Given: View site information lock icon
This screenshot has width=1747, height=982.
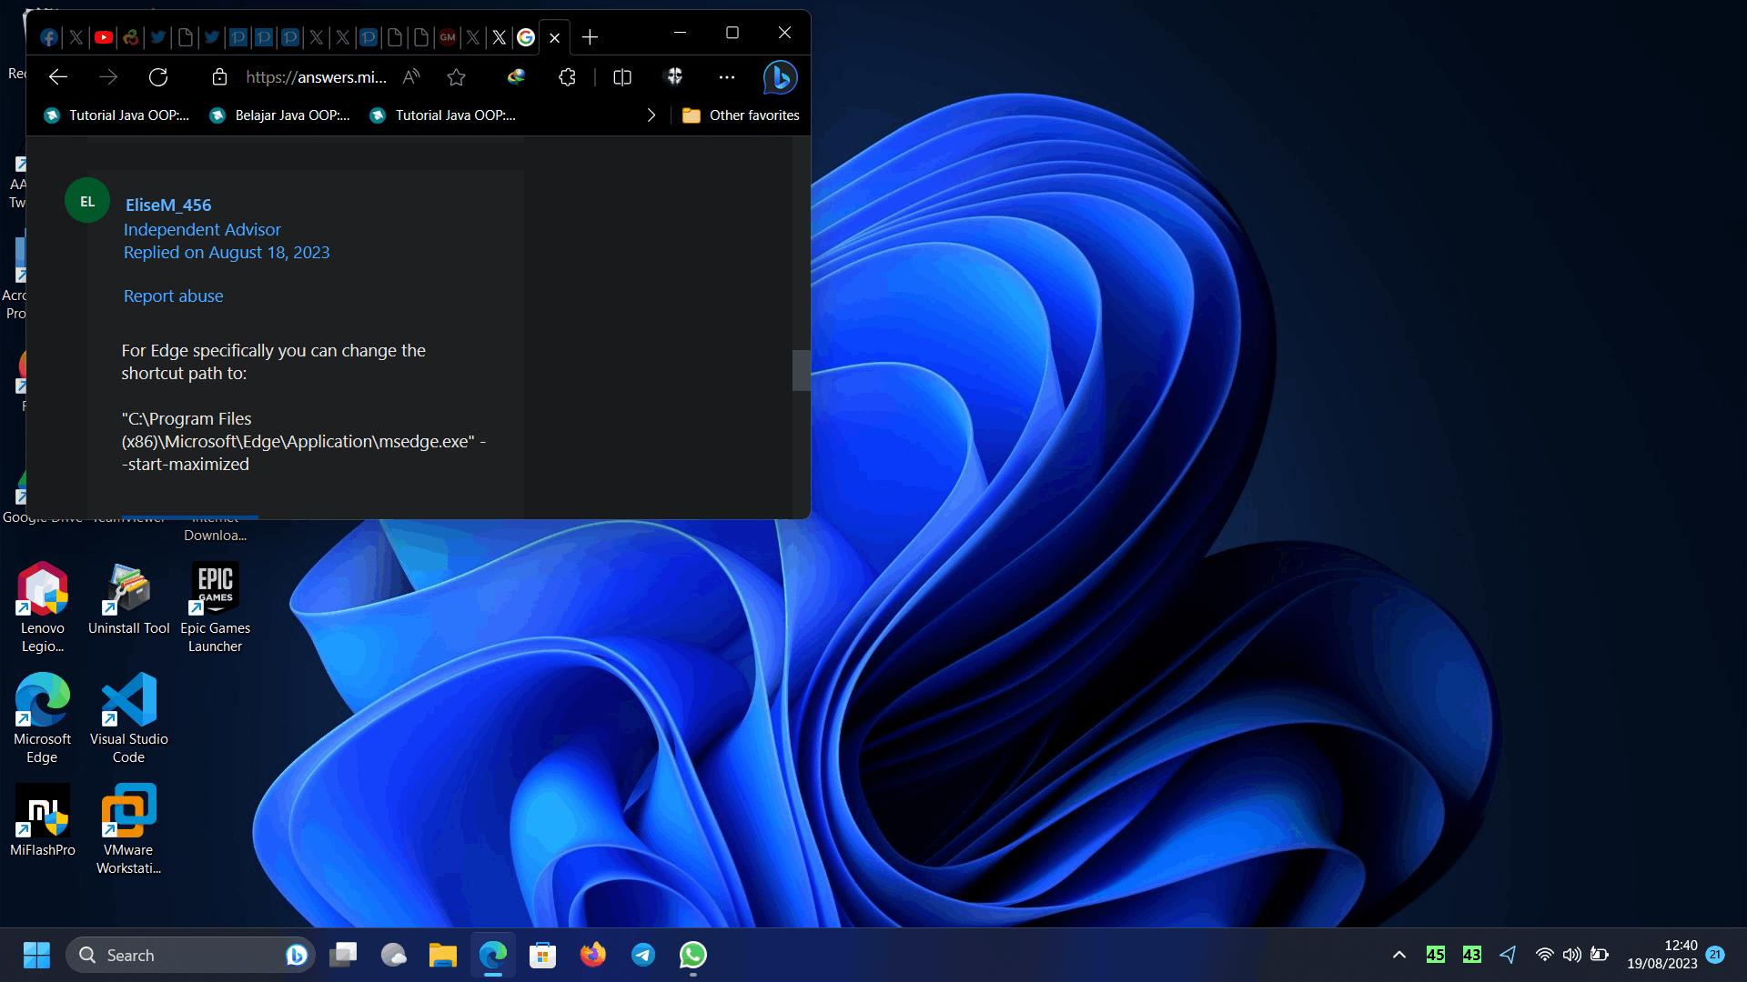Looking at the screenshot, I should tap(219, 77).
